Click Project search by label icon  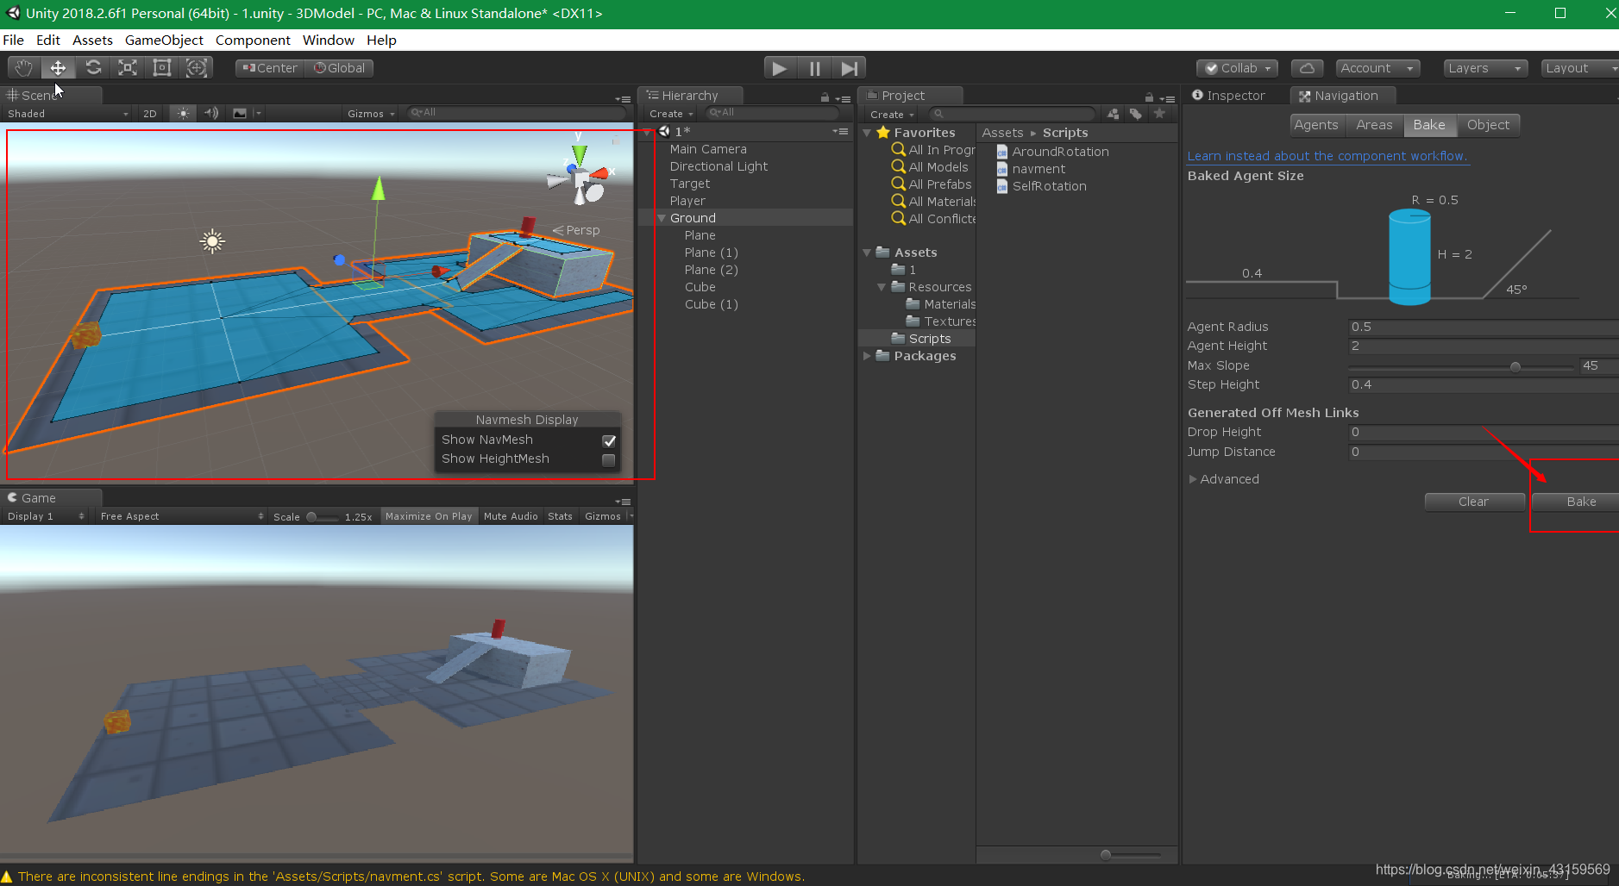pos(1136,114)
